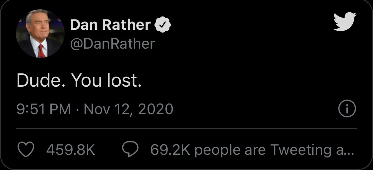Open the @DanRather handle link

tap(112, 44)
